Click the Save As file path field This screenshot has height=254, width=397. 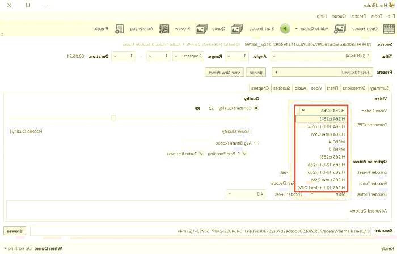201,231
